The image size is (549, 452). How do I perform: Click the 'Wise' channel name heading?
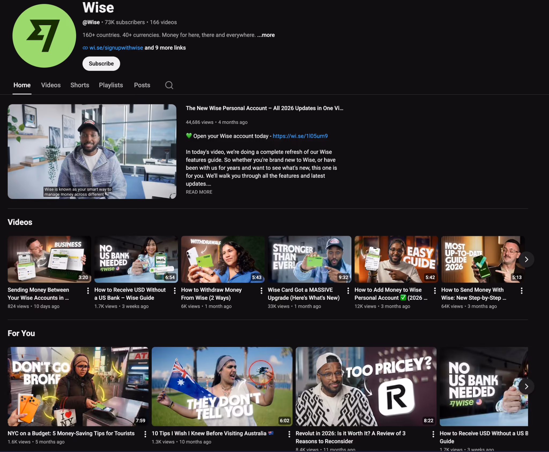point(98,8)
